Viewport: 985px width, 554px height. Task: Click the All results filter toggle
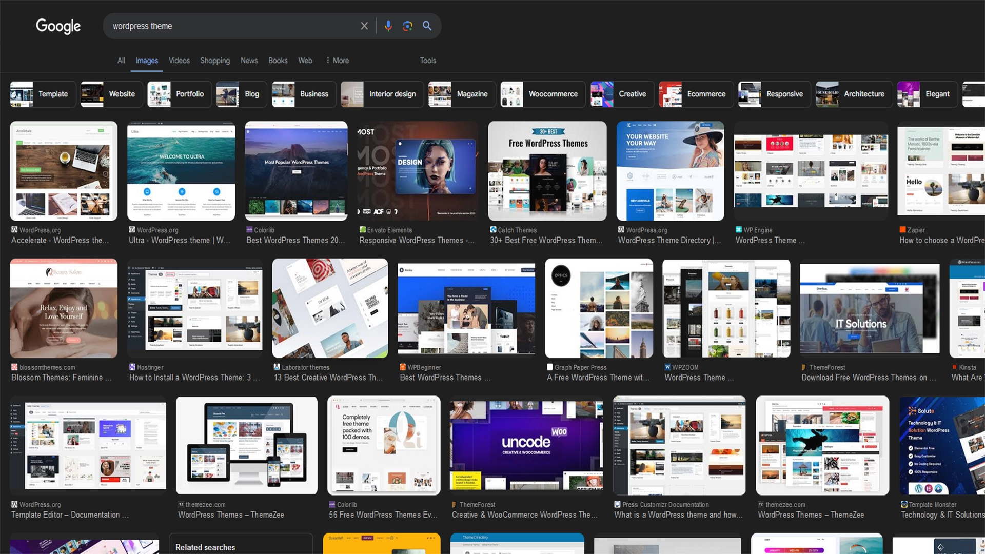[120, 60]
